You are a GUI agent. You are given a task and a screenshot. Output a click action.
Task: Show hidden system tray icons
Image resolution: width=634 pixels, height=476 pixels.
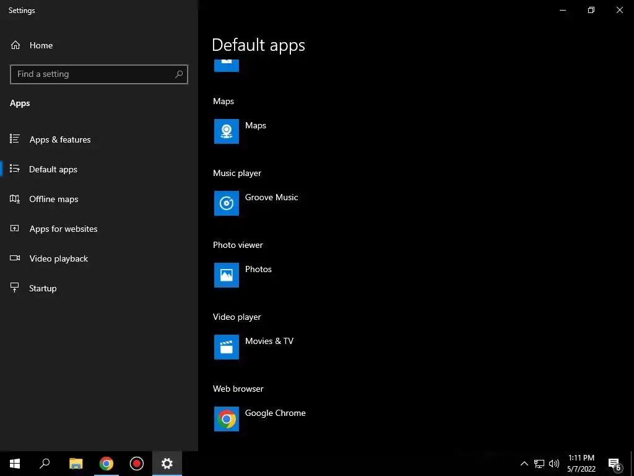coord(524,464)
